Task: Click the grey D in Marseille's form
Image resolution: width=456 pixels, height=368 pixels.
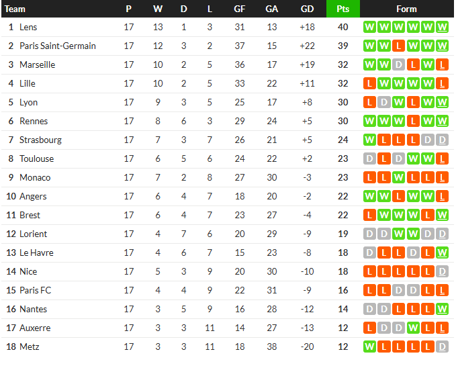Action: (x=398, y=64)
